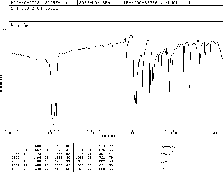The width and height of the screenshot is (223, 172).
Task: Select the molecular formula C7H6BR2O
Action: [x=20, y=25]
